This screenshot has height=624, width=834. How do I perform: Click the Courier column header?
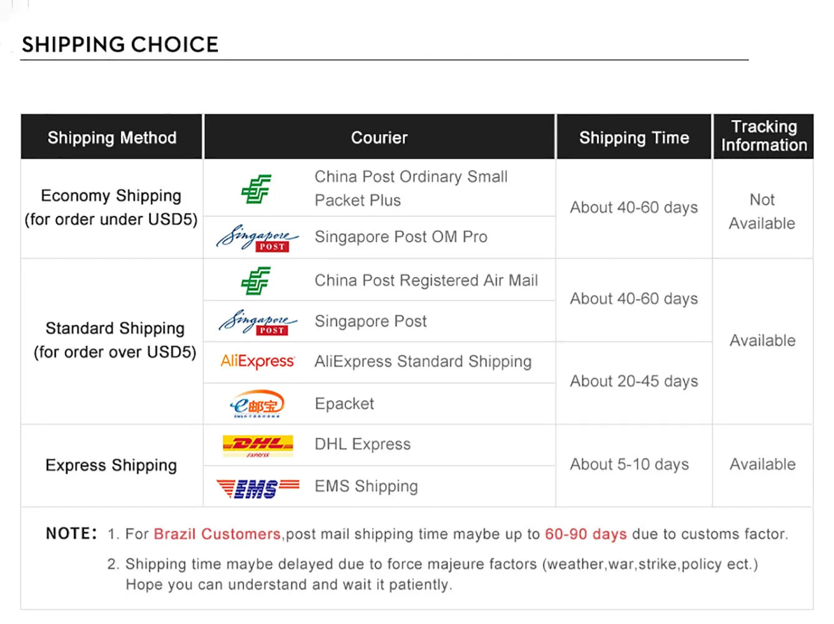[379, 137]
